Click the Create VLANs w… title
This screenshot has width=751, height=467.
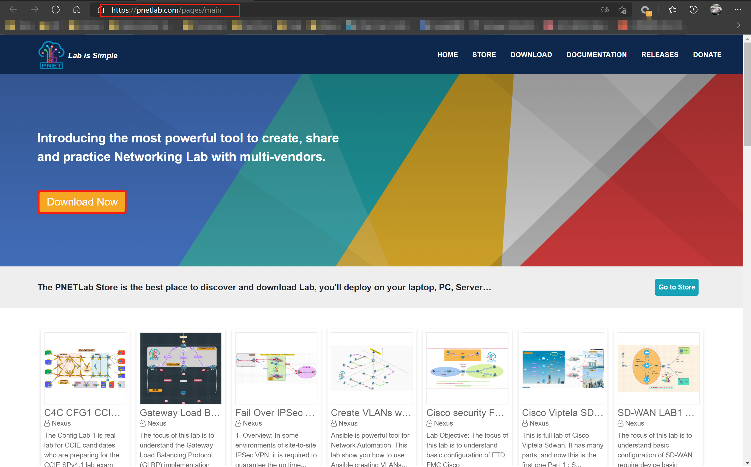(371, 413)
